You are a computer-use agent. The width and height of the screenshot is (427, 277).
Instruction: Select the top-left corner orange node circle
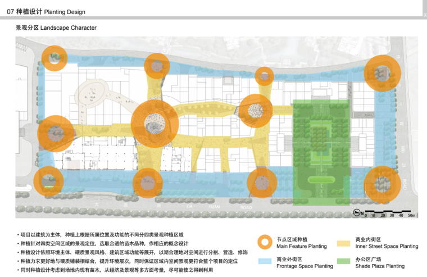(x=54, y=58)
